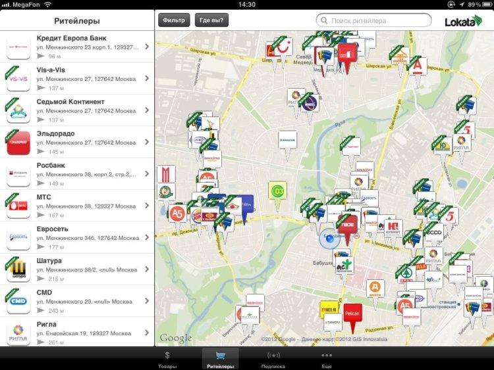494x370 pixels.
Task: Tap the red Эльдорадо logo in list
Action: [x=18, y=143]
